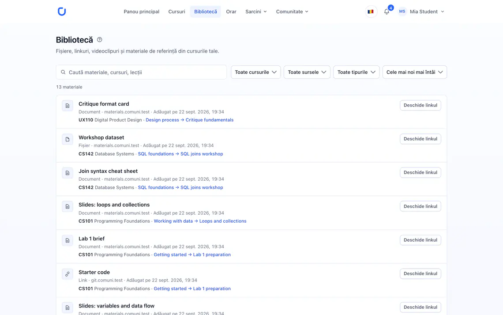Follow Join syntax cheat sheet's SQL foundations link
This screenshot has height=315, width=503.
pos(156,187)
